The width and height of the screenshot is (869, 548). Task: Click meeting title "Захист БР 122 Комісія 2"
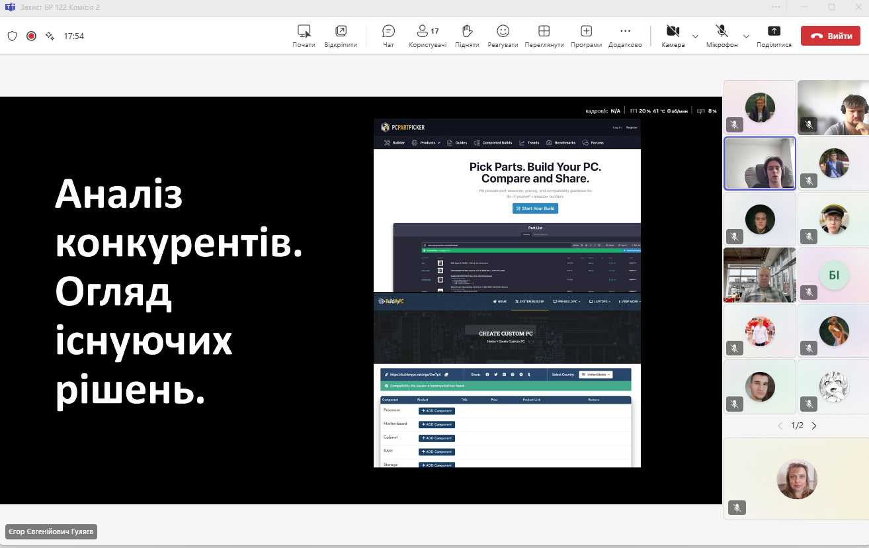[x=61, y=7]
